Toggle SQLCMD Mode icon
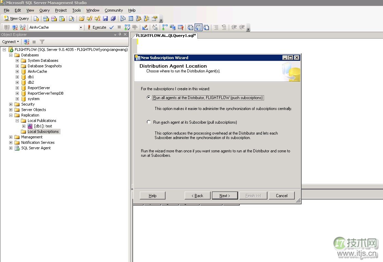The image size is (383, 262). [181, 27]
